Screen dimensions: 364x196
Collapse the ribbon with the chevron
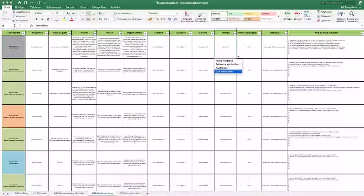click(x=360, y=7)
